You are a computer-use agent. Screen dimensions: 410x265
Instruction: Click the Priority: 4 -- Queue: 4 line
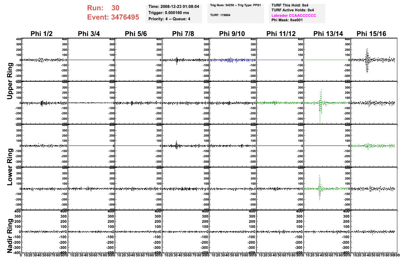pos(169,19)
